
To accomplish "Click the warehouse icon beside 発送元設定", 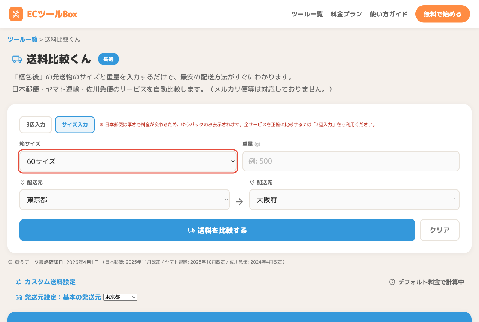I will (19, 297).
